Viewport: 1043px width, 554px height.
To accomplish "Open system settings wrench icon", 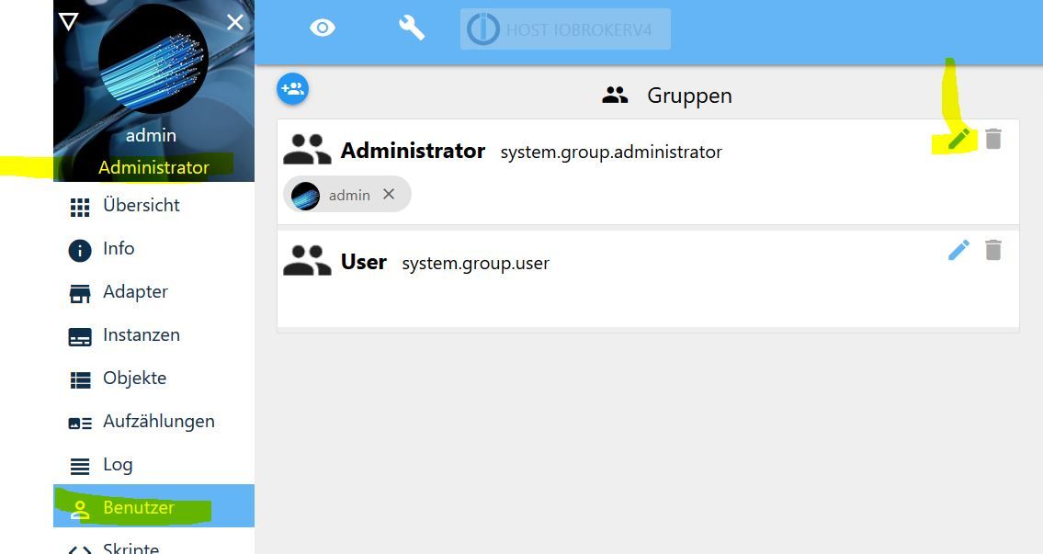I will click(x=412, y=28).
